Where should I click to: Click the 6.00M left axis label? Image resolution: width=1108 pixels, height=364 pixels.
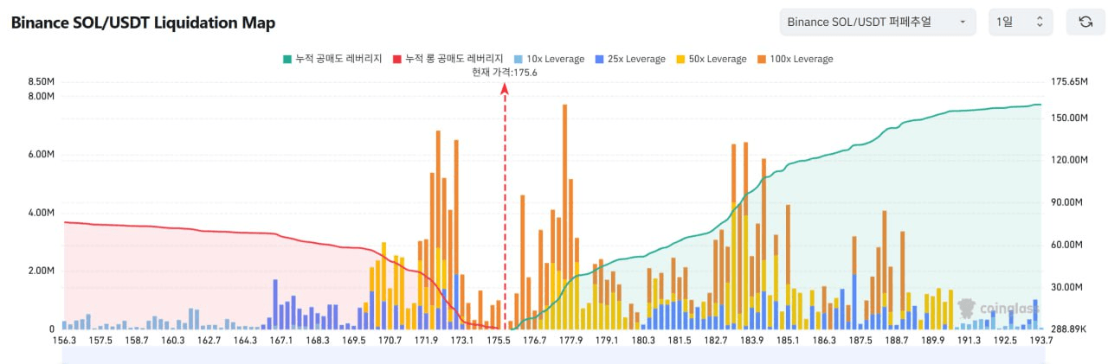click(42, 155)
